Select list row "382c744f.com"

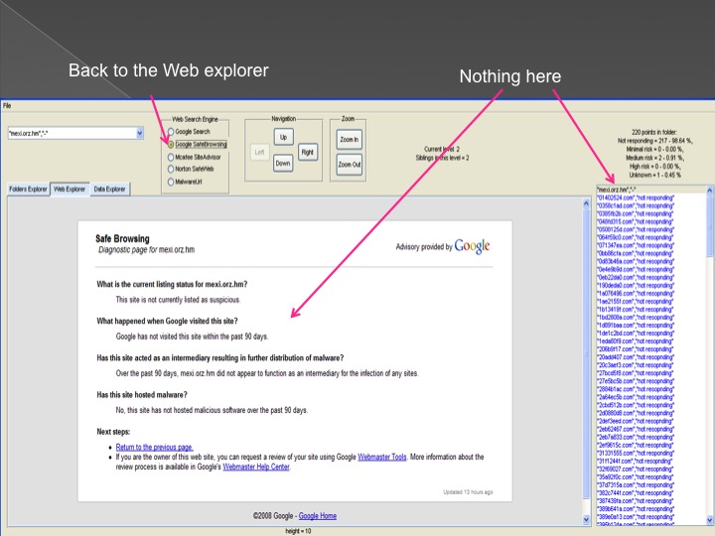point(651,492)
